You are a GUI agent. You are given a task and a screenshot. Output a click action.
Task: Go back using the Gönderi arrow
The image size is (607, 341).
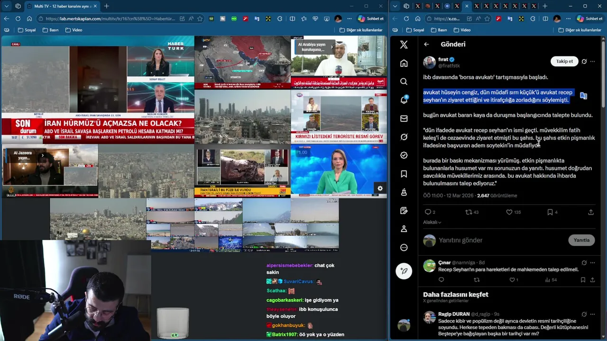pos(426,44)
